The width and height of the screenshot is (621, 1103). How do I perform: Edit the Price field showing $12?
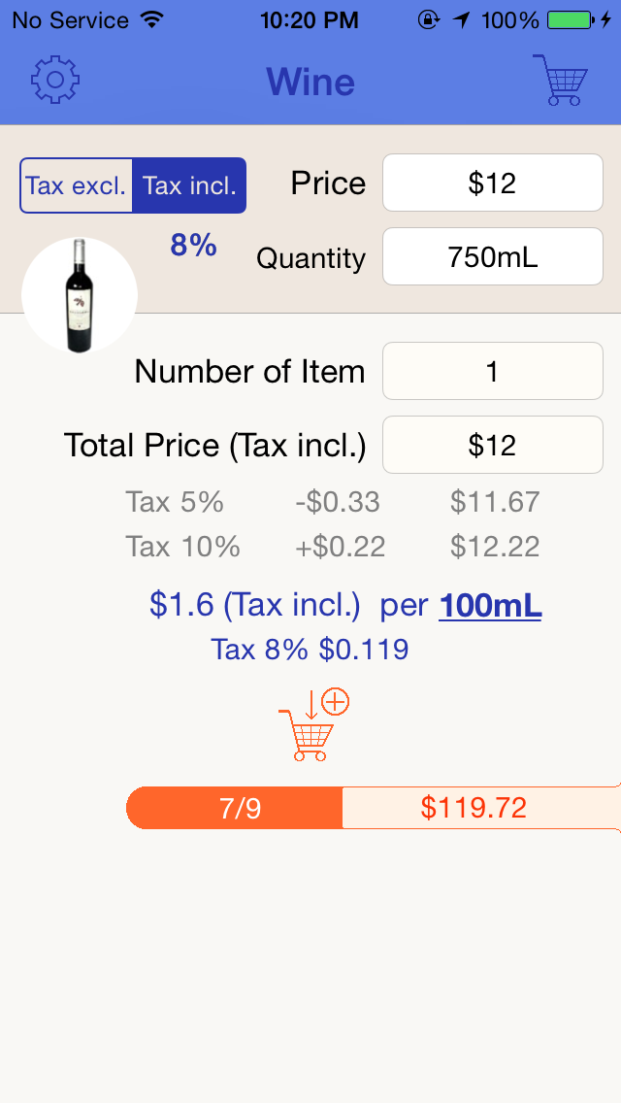[x=492, y=184]
